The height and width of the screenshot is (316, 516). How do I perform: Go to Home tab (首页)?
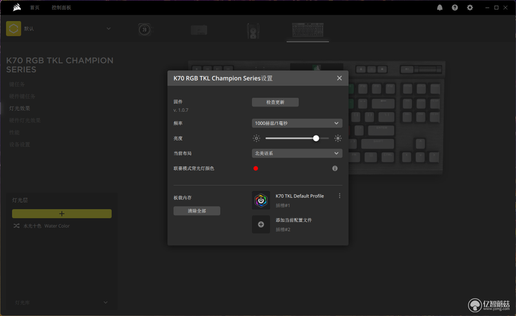tap(35, 8)
